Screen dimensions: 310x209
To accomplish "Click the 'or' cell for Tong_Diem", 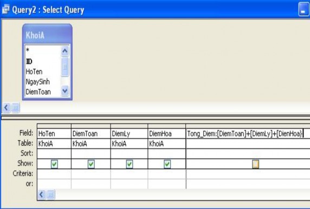I will tap(248, 184).
